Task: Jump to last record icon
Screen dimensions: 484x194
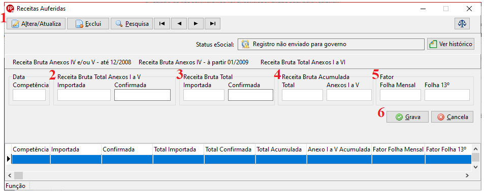Action: pyautogui.click(x=212, y=24)
